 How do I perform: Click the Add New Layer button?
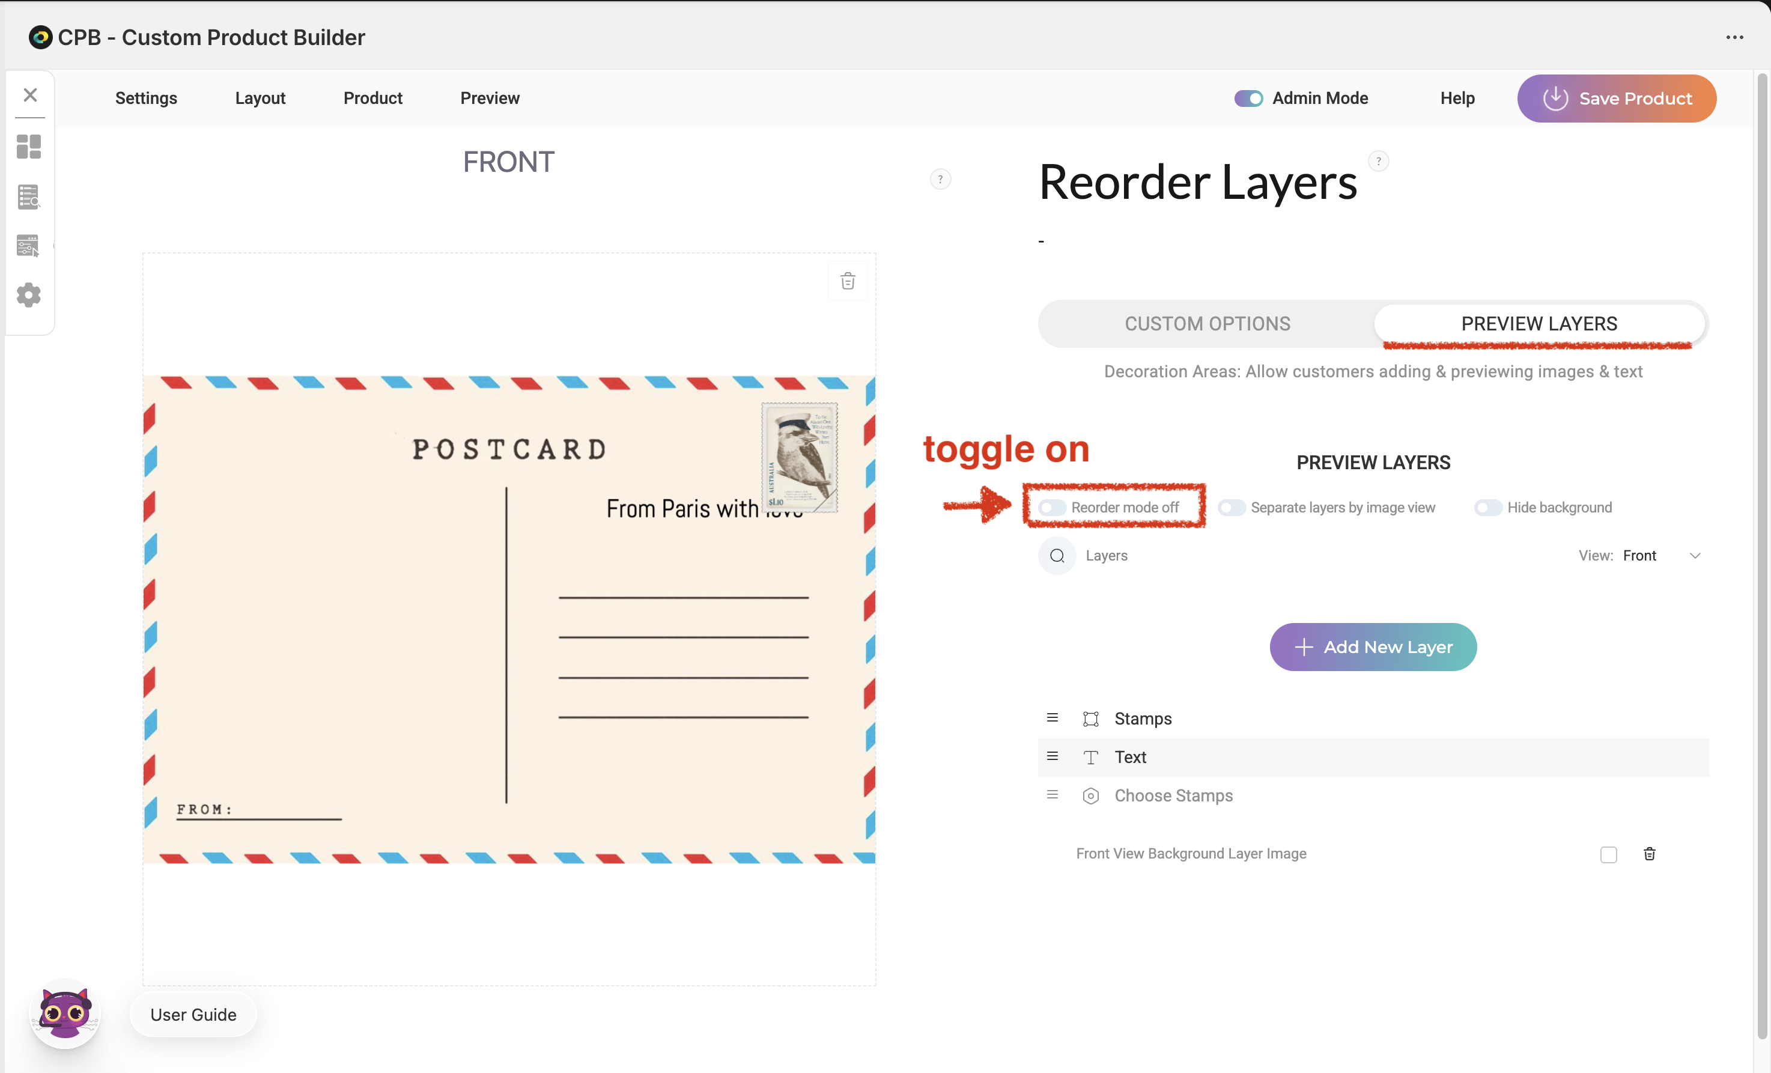click(x=1373, y=647)
